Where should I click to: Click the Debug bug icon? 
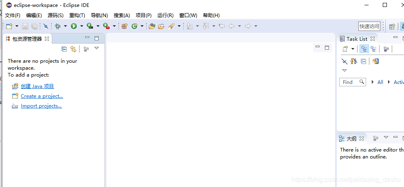(x=58, y=26)
